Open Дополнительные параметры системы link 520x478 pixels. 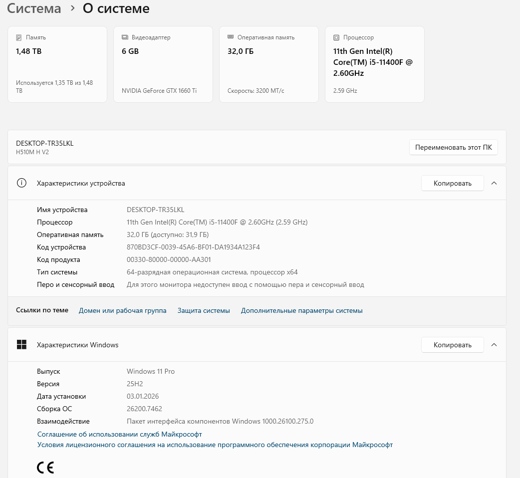pos(301,310)
